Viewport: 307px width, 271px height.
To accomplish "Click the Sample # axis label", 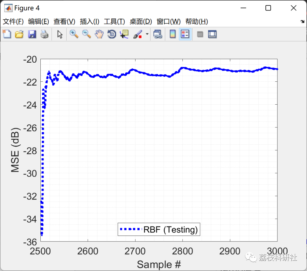I will (159, 264).
